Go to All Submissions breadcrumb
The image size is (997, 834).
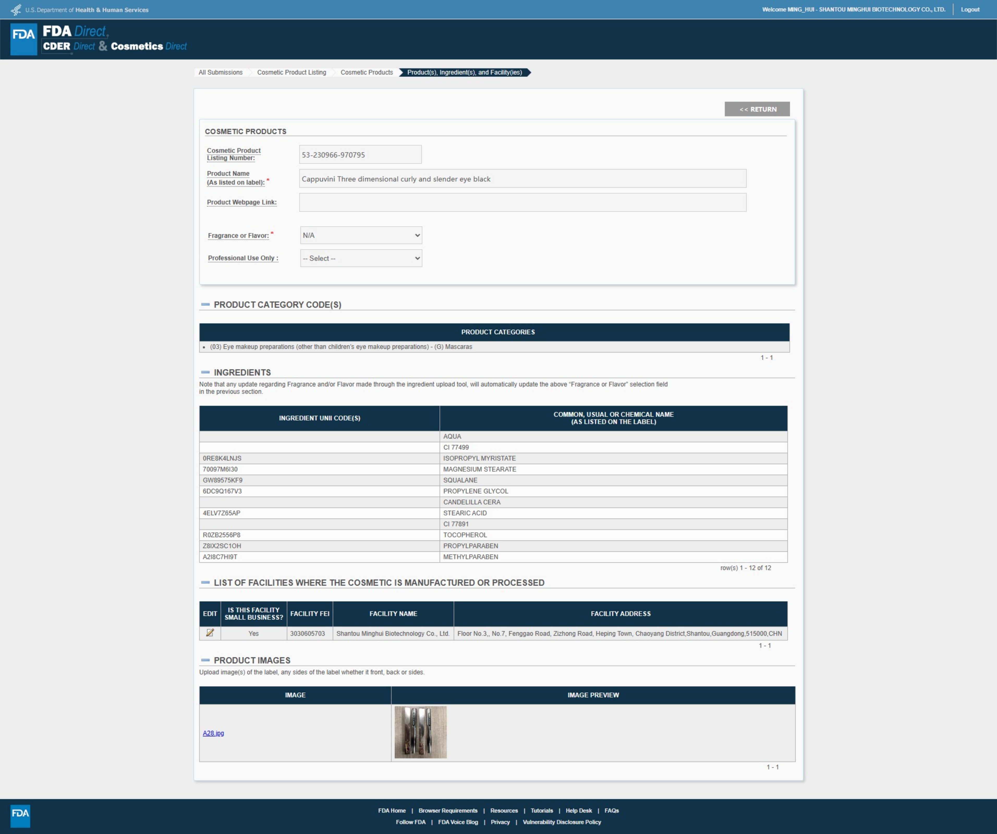pyautogui.click(x=220, y=72)
